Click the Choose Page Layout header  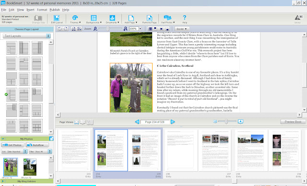click(27, 29)
